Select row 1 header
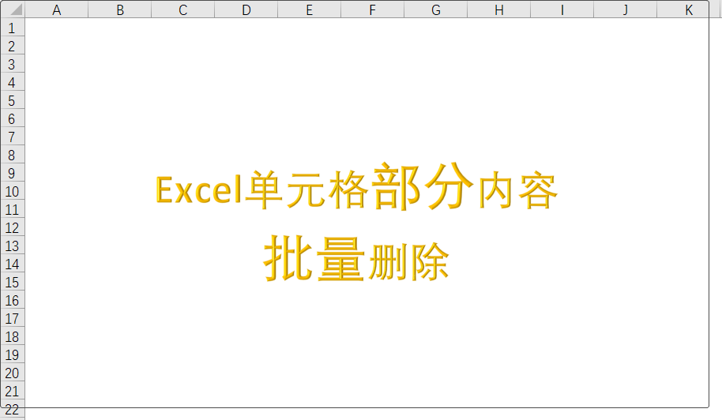This screenshot has width=722, height=420. (13, 28)
